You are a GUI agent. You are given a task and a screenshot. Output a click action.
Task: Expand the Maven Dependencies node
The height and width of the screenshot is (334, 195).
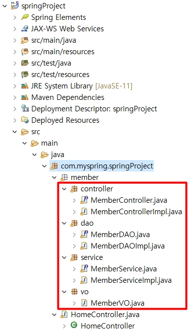coord(15,98)
